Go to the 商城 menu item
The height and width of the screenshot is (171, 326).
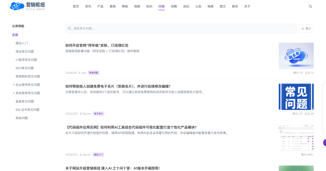click(125, 6)
